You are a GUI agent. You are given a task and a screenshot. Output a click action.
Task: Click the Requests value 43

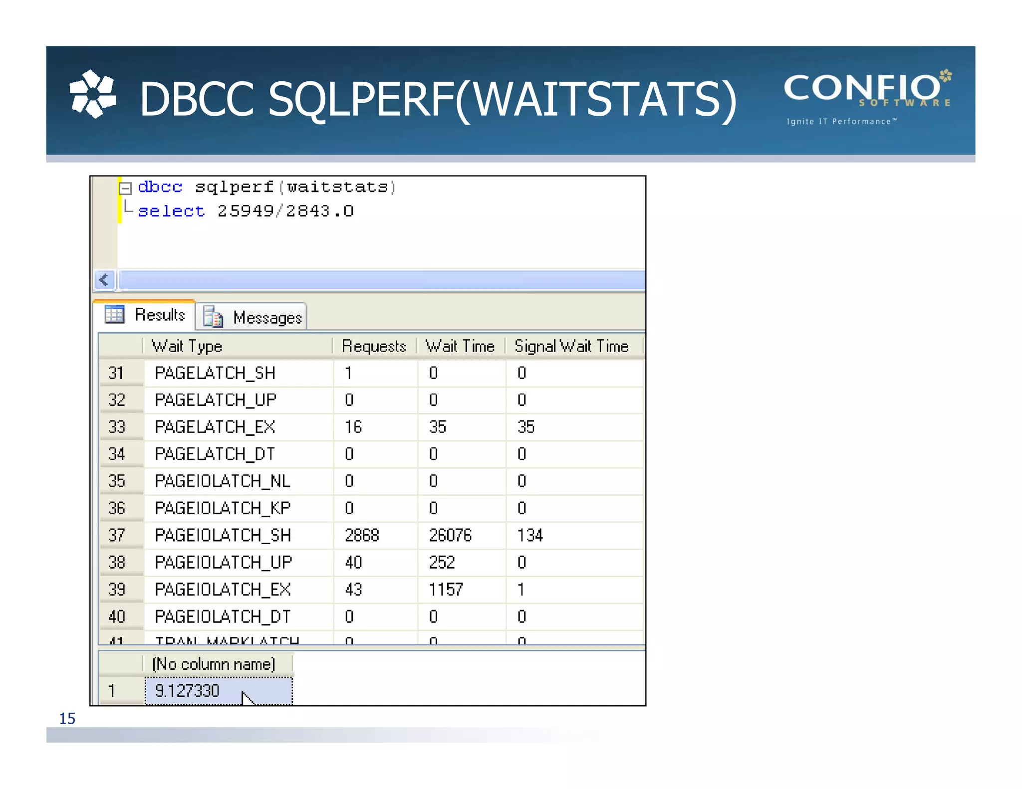375,590
